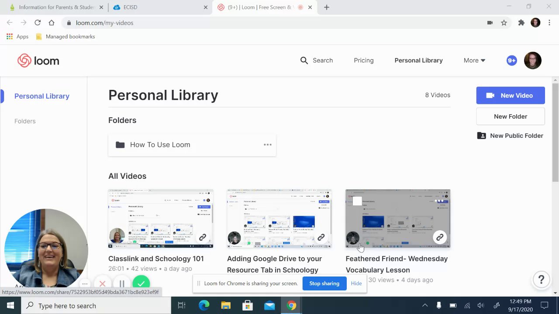Reload the page in Chrome
The height and width of the screenshot is (314, 559).
[x=38, y=23]
